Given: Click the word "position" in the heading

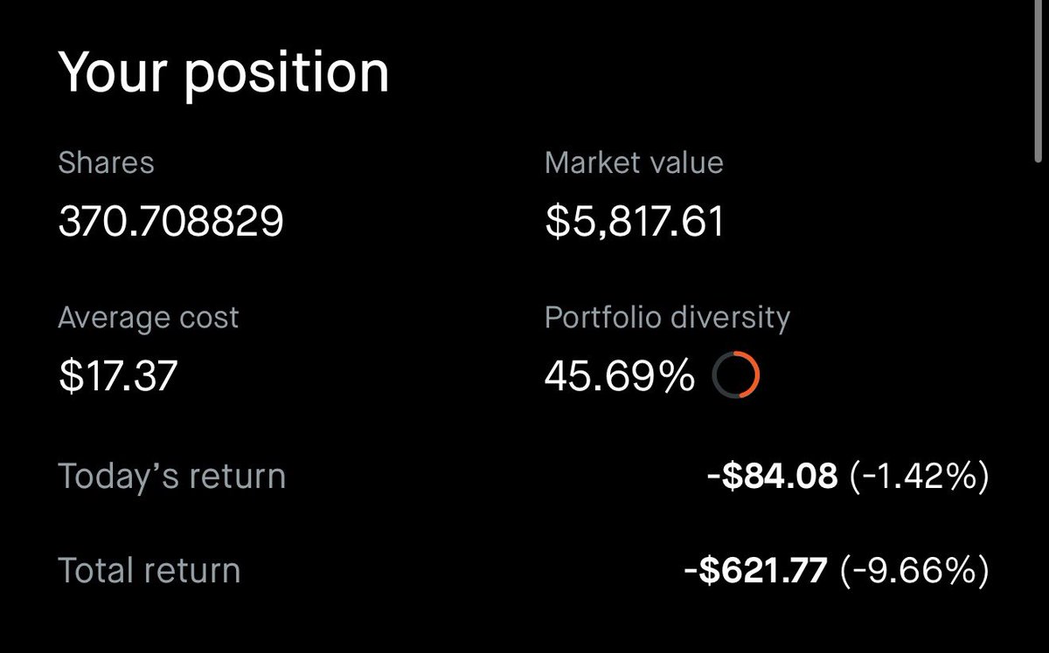Looking at the screenshot, I should (x=288, y=73).
